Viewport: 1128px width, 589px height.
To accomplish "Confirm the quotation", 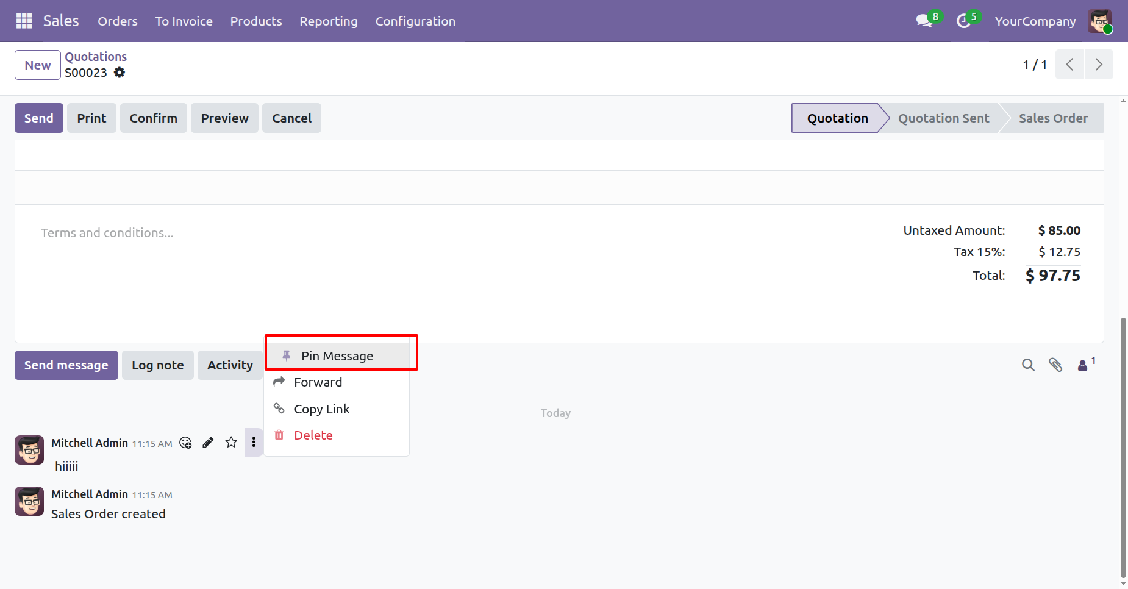I will pyautogui.click(x=154, y=118).
